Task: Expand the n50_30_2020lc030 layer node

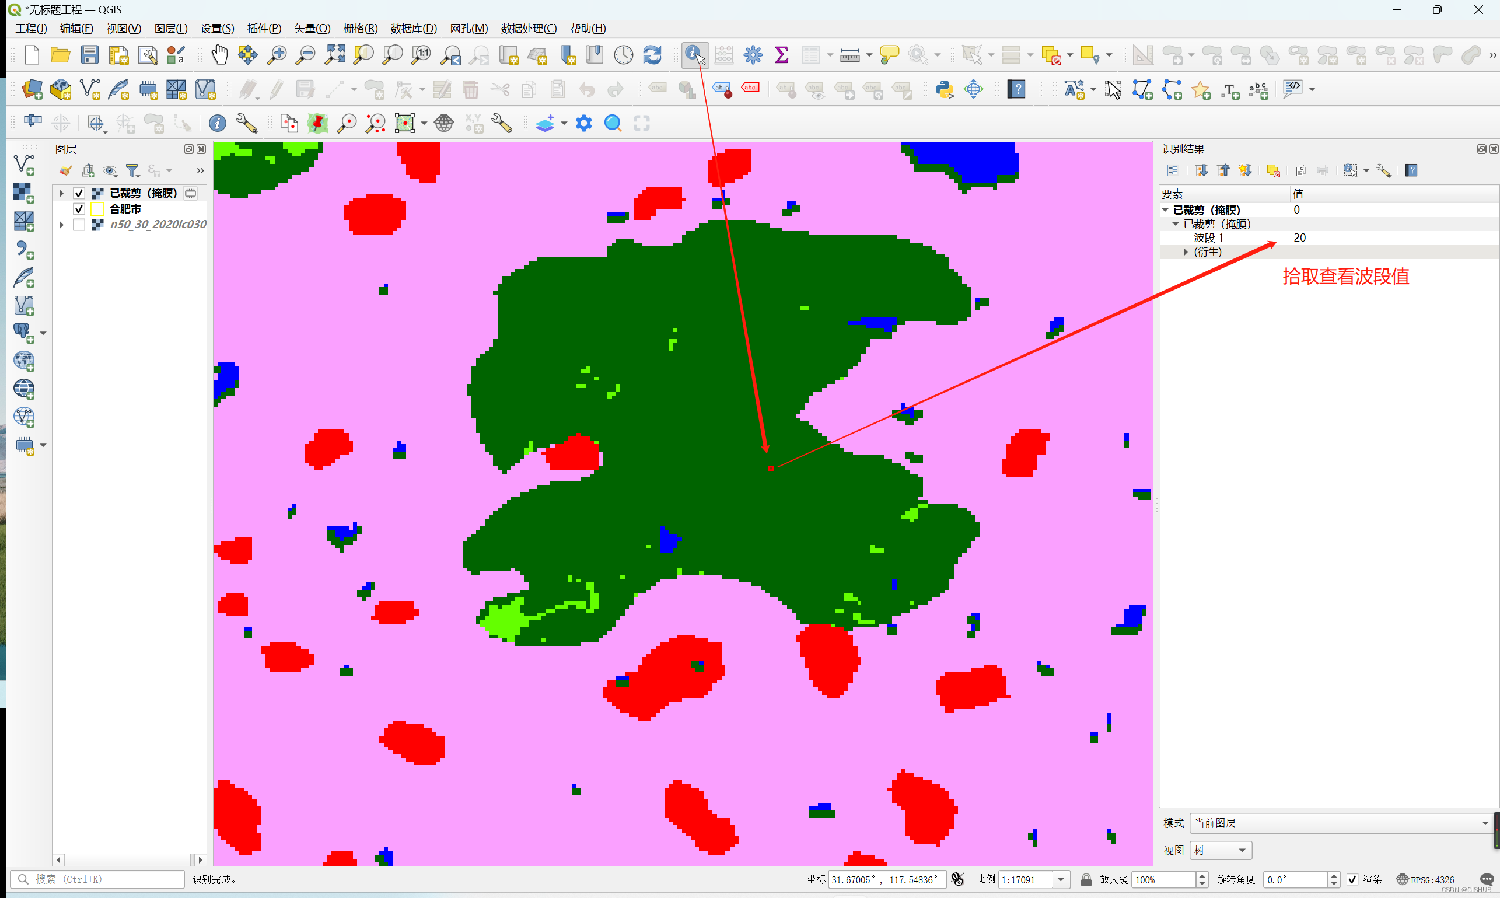Action: [62, 225]
